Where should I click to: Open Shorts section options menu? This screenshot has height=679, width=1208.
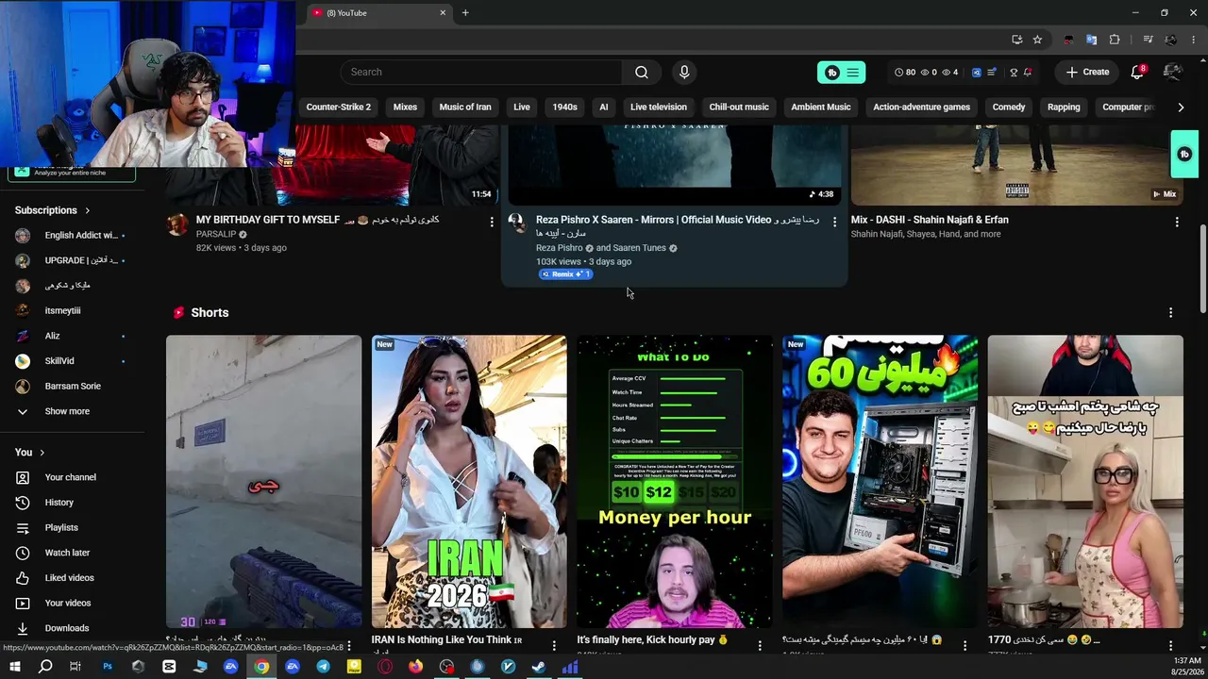(x=1171, y=312)
